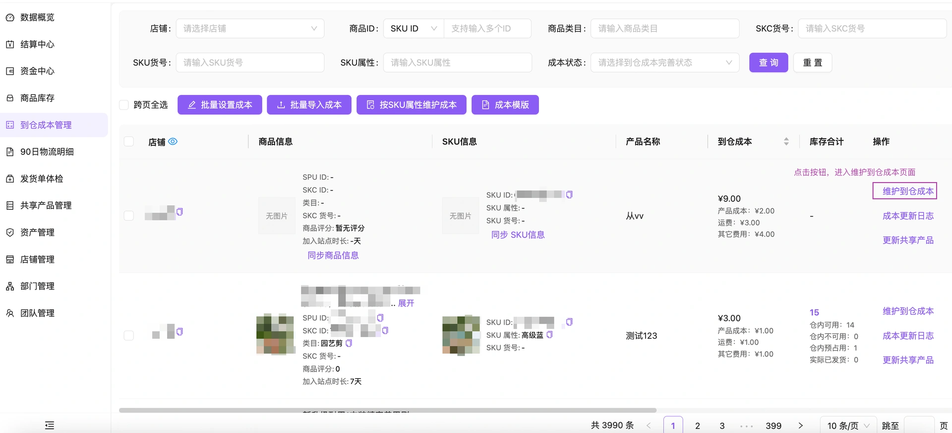Check the table header select-all checkbox
The height and width of the screenshot is (433, 952).
[x=129, y=142]
